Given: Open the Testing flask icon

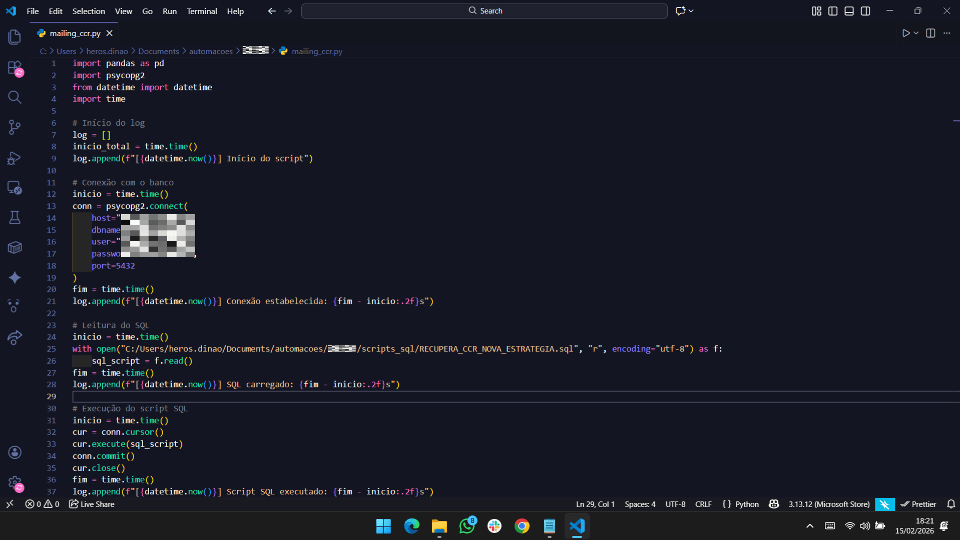Looking at the screenshot, I should coord(15,218).
